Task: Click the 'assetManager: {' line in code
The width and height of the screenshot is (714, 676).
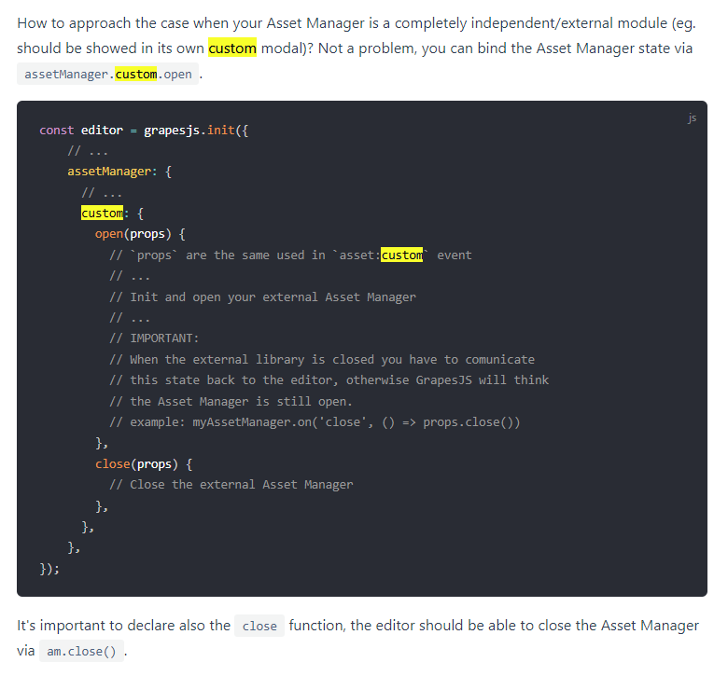Action: 119,172
